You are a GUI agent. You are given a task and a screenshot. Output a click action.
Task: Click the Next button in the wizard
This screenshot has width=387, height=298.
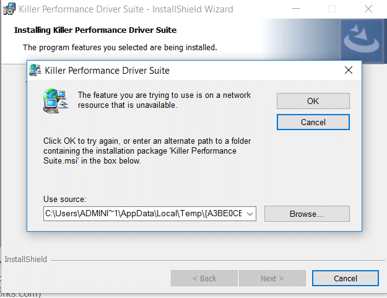272,278
